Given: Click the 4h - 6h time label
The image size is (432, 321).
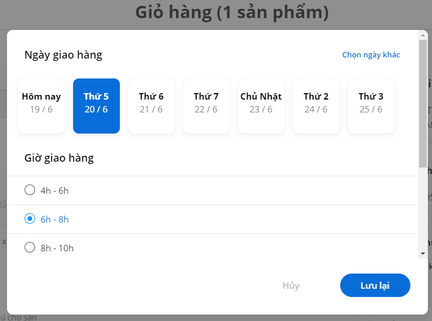Looking at the screenshot, I should click(54, 191).
